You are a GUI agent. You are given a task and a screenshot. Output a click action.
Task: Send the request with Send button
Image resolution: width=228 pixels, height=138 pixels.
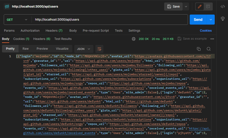[198, 20]
